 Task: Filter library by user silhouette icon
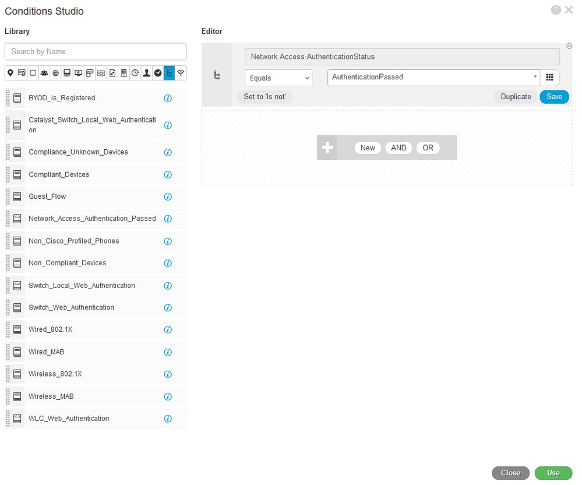(147, 73)
